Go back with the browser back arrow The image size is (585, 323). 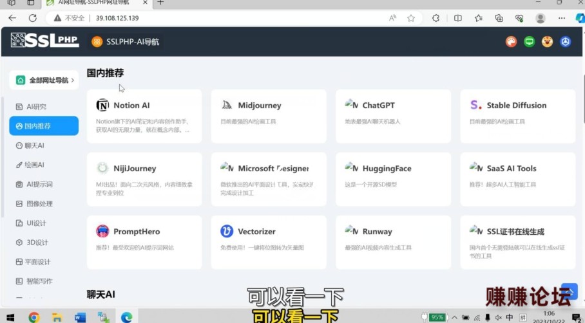[x=12, y=18]
